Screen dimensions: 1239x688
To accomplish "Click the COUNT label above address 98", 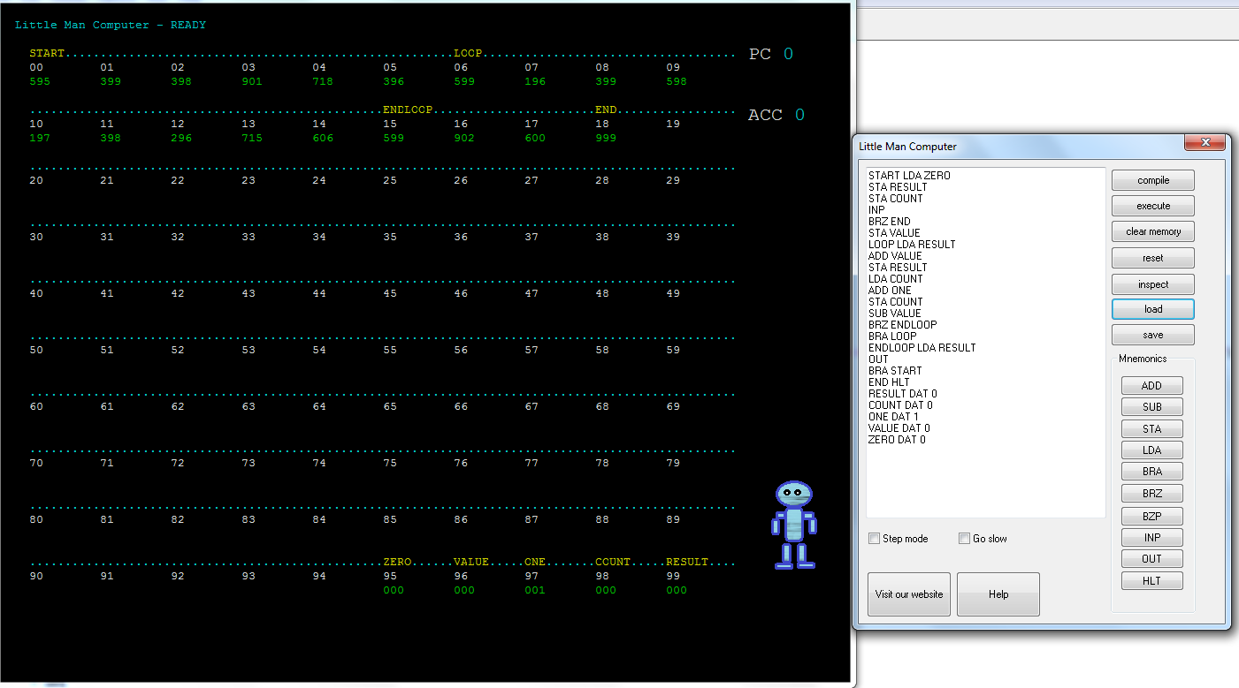I will pos(613,562).
